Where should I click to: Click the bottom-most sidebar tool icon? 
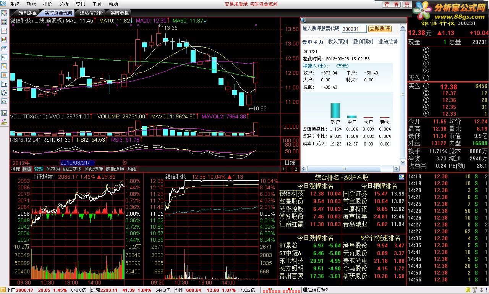(4, 122)
